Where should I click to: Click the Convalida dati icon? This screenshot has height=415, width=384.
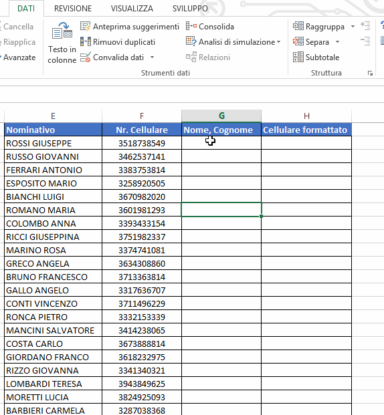coord(86,57)
